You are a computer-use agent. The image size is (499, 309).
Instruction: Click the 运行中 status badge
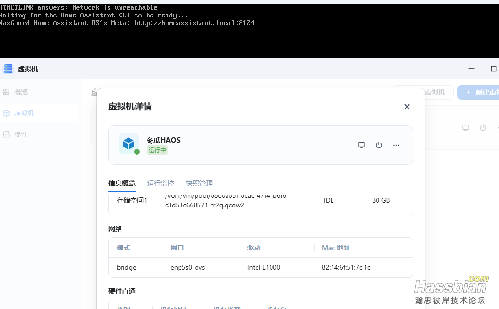click(x=157, y=150)
